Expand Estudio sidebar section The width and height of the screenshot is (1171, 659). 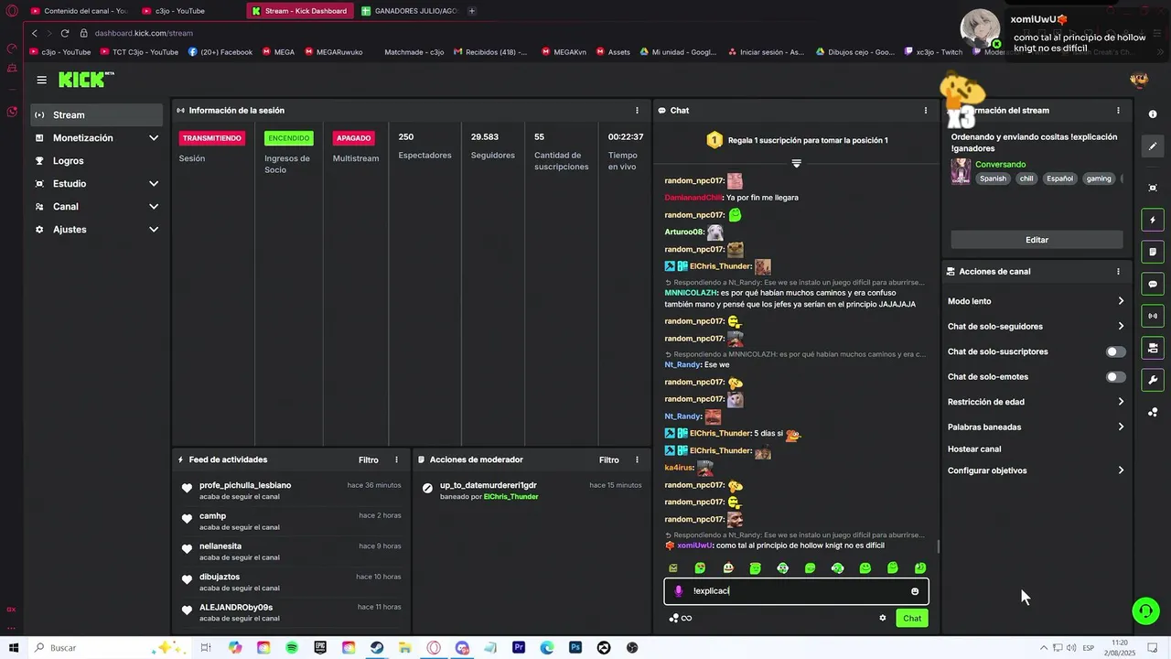click(154, 184)
